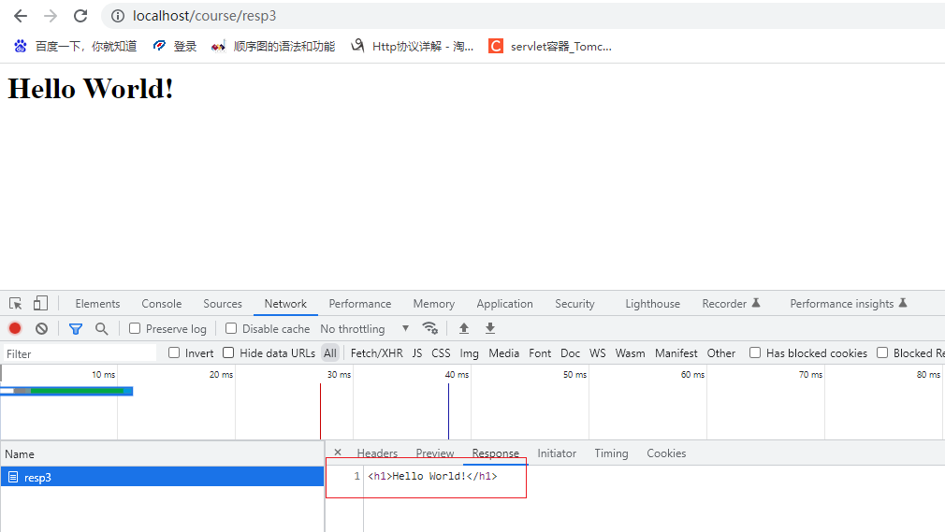
Task: Toggle the network filter funnel icon
Action: (76, 329)
